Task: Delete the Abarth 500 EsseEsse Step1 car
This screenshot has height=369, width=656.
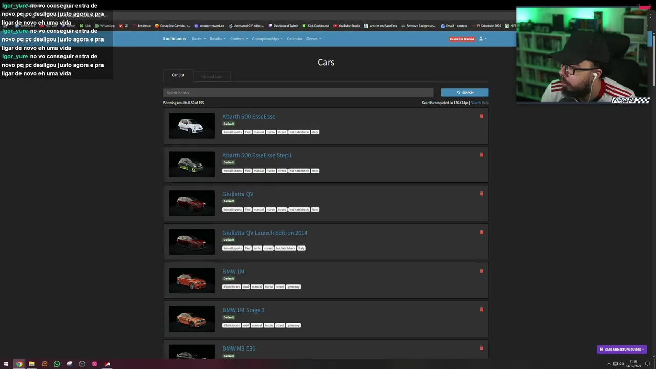Action: click(x=481, y=155)
